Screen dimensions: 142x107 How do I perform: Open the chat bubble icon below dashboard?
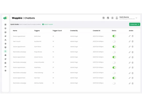pos(5,28)
